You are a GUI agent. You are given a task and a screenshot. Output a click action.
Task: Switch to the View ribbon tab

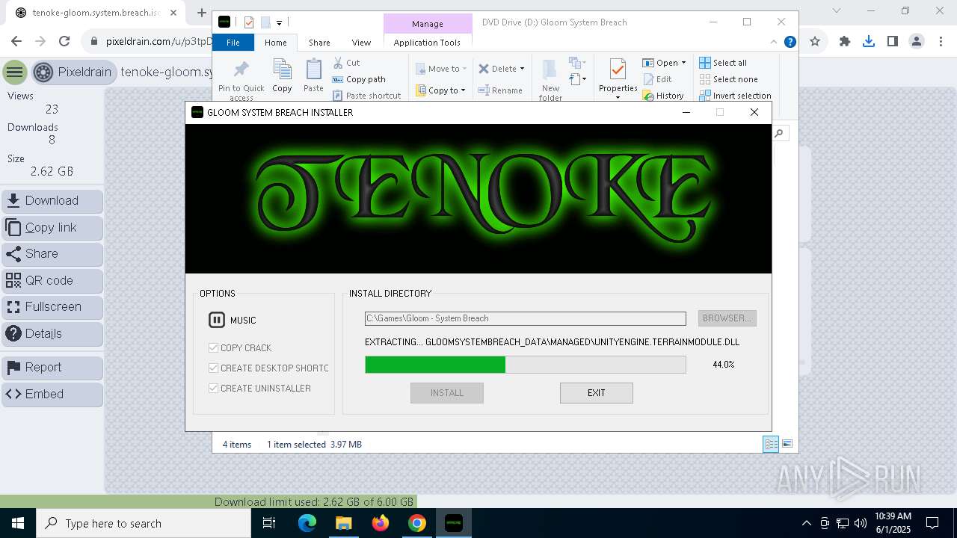coord(361,43)
